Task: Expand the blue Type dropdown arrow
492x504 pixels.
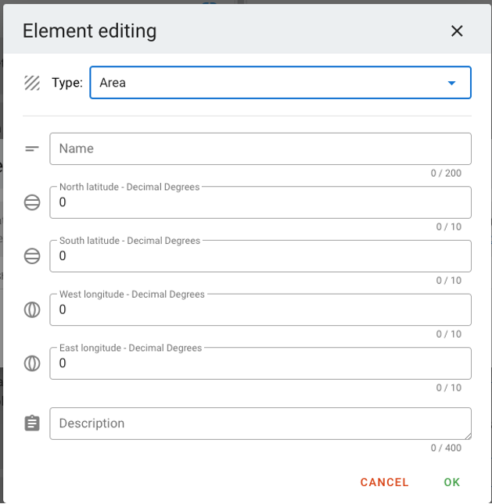Action: pyautogui.click(x=451, y=84)
